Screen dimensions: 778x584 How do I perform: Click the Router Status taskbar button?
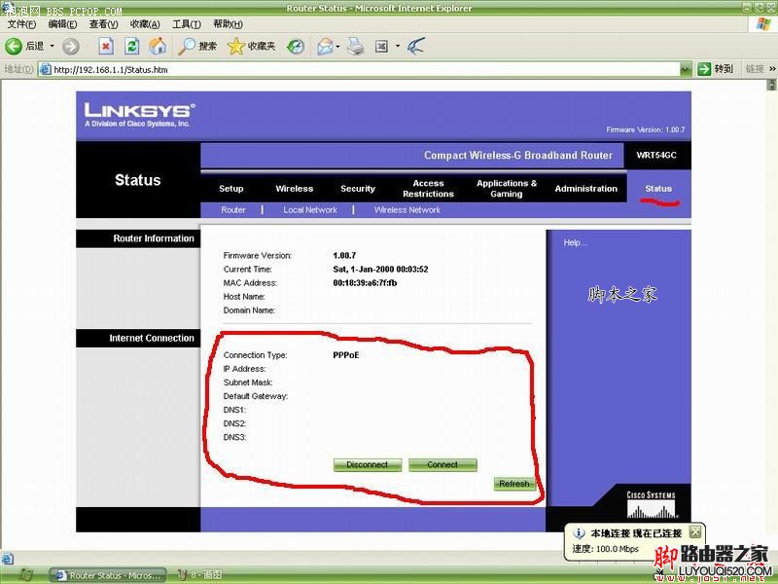[x=108, y=575]
